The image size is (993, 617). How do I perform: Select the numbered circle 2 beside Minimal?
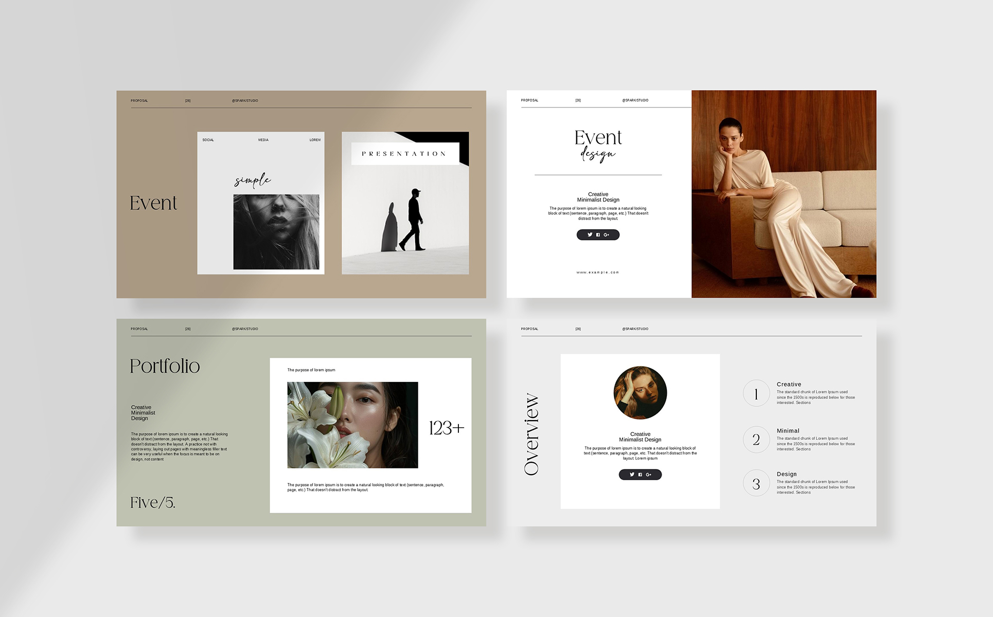pos(756,440)
